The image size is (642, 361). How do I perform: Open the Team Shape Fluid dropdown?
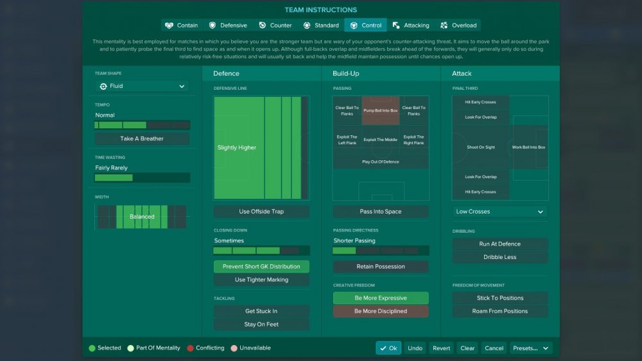(142, 87)
